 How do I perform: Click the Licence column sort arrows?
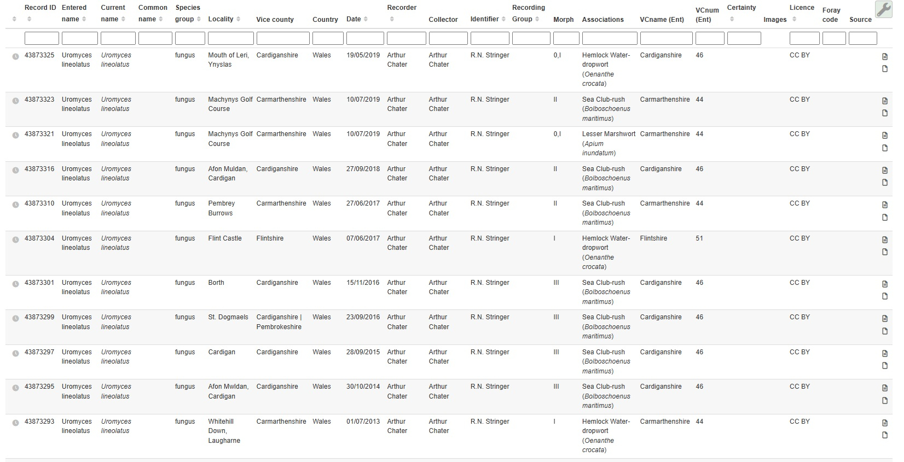point(794,19)
